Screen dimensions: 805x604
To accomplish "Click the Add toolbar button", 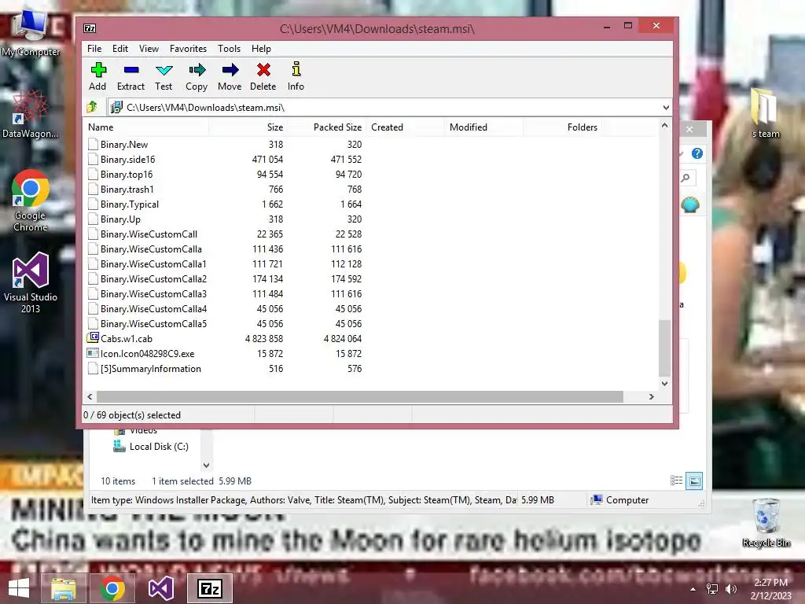I will [97, 76].
